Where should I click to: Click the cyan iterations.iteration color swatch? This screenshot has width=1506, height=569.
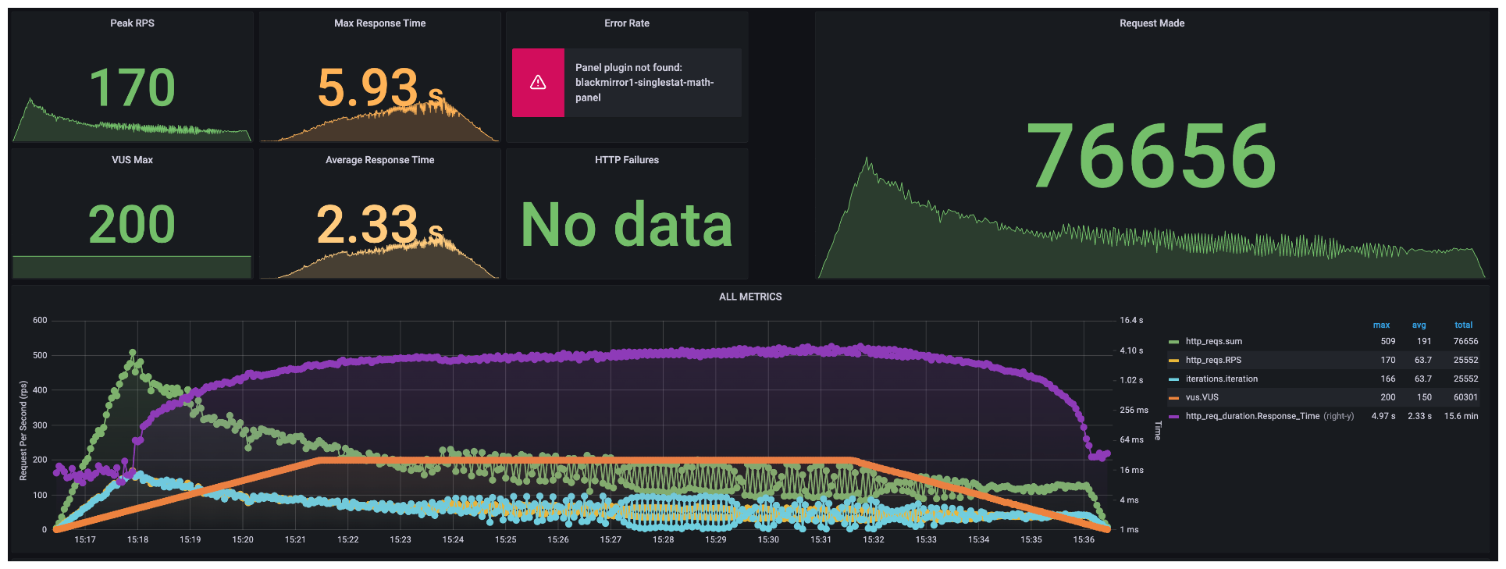click(x=1173, y=379)
